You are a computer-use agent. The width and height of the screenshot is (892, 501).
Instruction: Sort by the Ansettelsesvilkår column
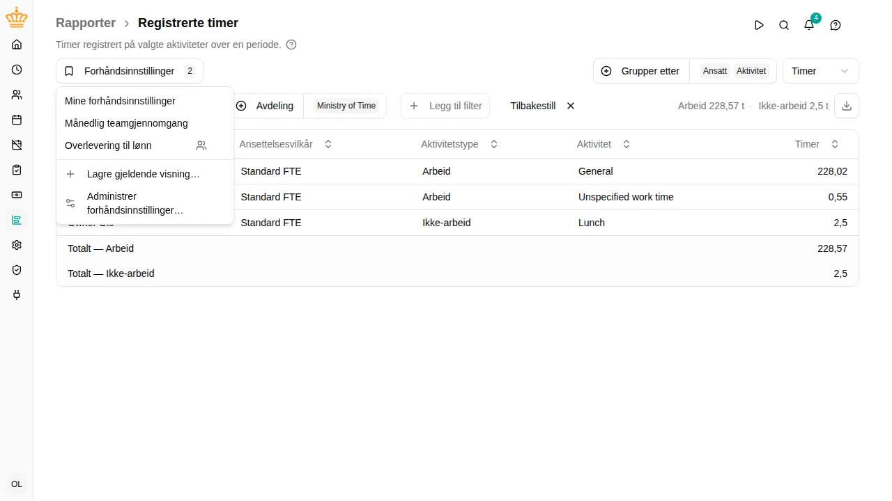click(x=286, y=144)
